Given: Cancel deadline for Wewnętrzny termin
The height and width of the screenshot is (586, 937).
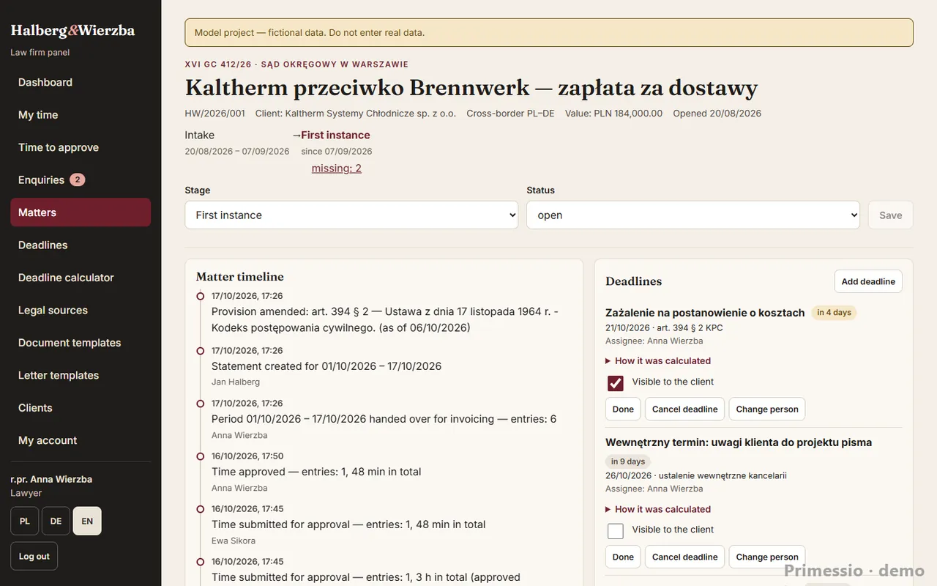Looking at the screenshot, I should coord(684,557).
